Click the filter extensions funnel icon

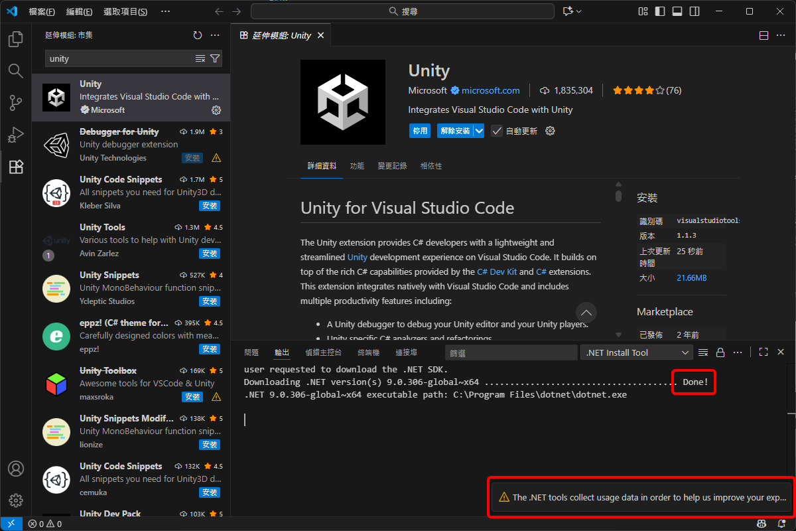point(215,58)
